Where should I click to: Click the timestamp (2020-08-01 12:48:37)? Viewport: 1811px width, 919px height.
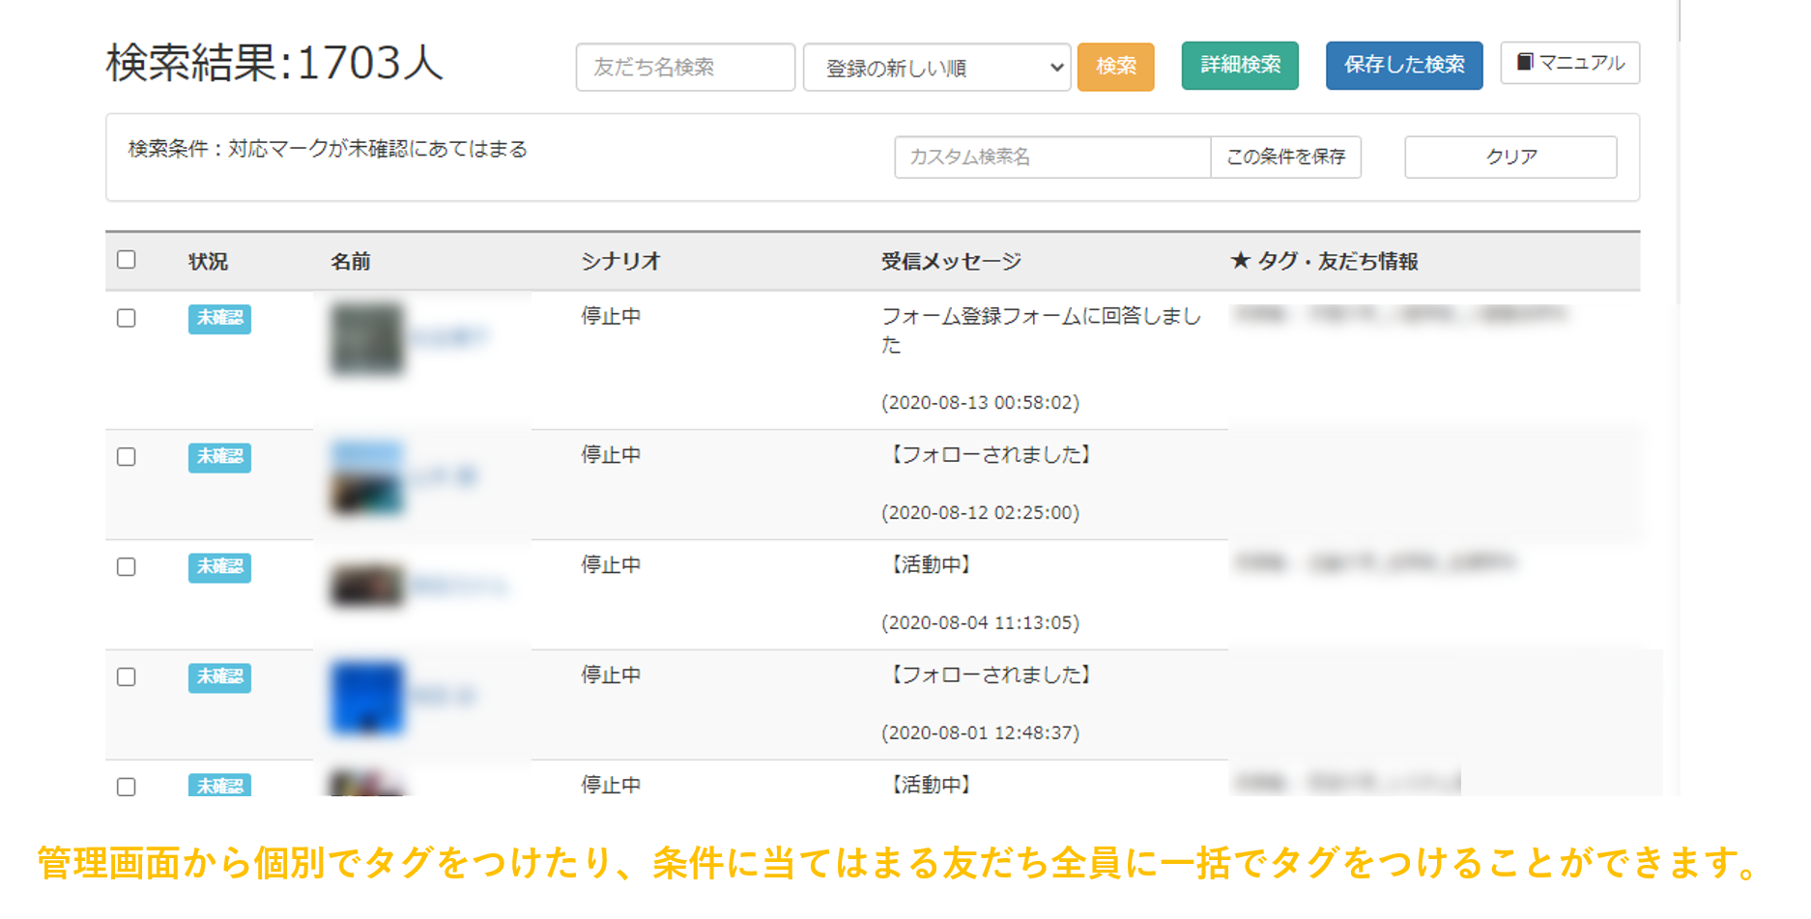[x=980, y=732]
